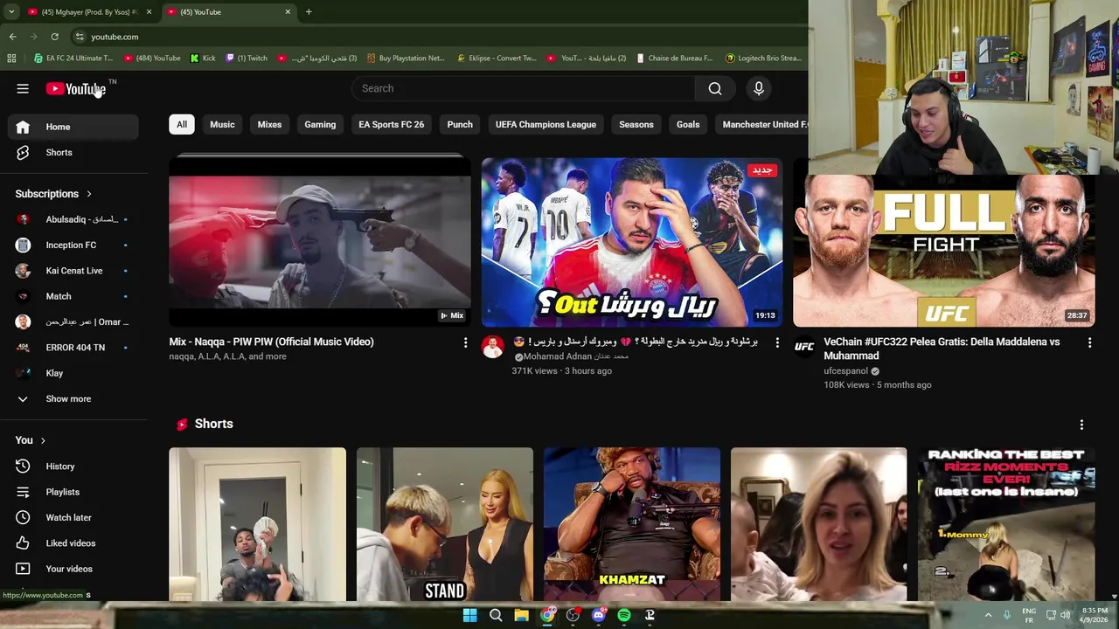
Task: Open the Match subscription channel
Action: pyautogui.click(x=73, y=296)
